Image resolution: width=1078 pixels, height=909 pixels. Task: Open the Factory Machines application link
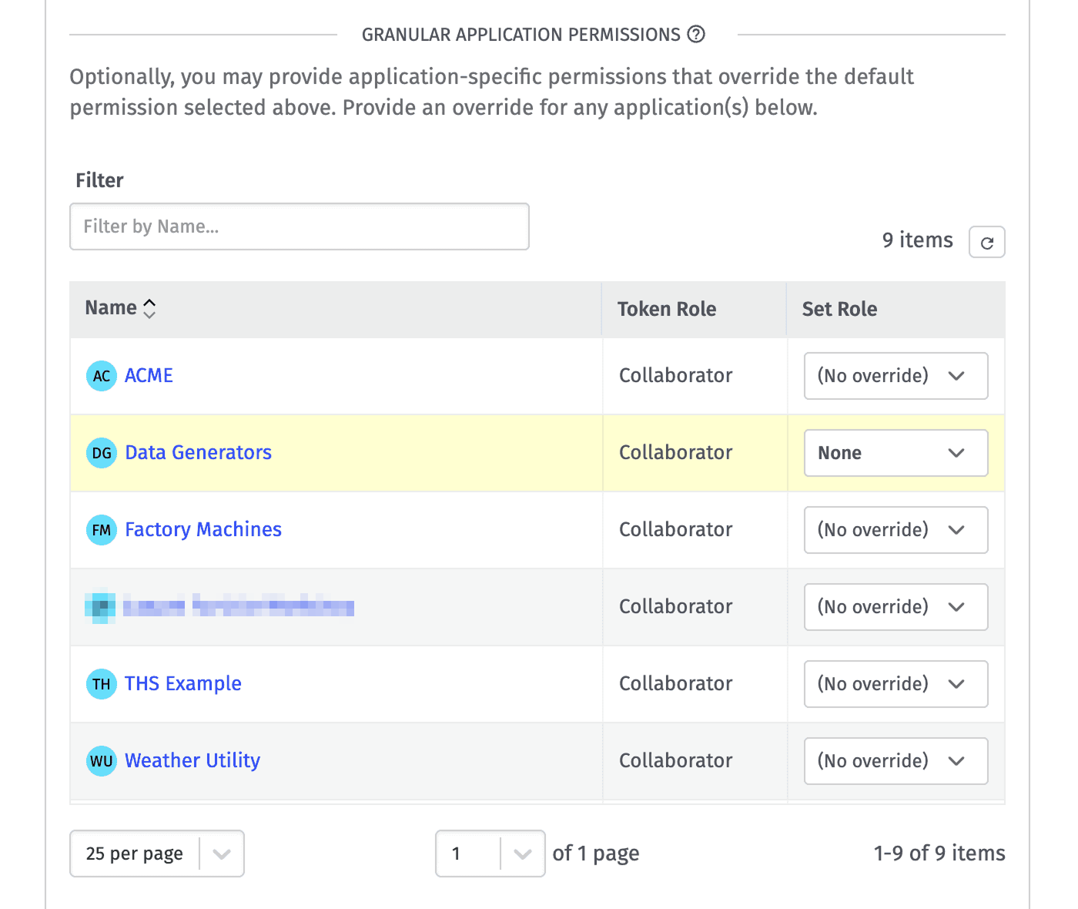203,529
